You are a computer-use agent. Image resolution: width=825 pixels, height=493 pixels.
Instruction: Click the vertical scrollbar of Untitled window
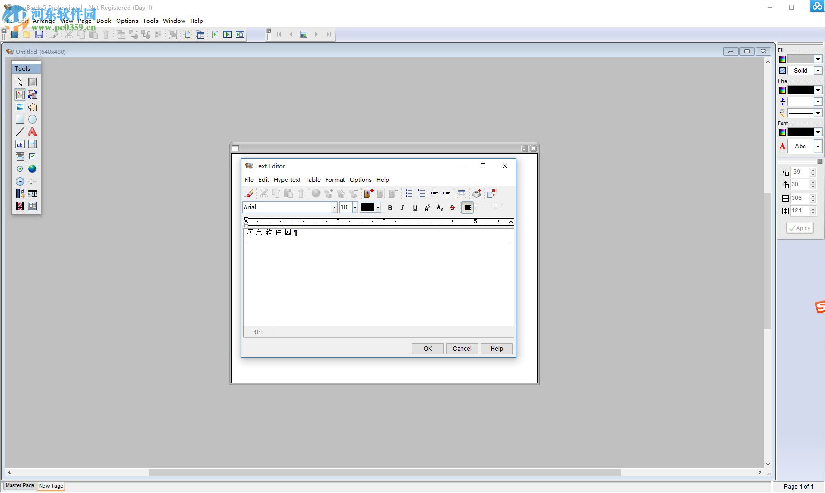[768, 261]
